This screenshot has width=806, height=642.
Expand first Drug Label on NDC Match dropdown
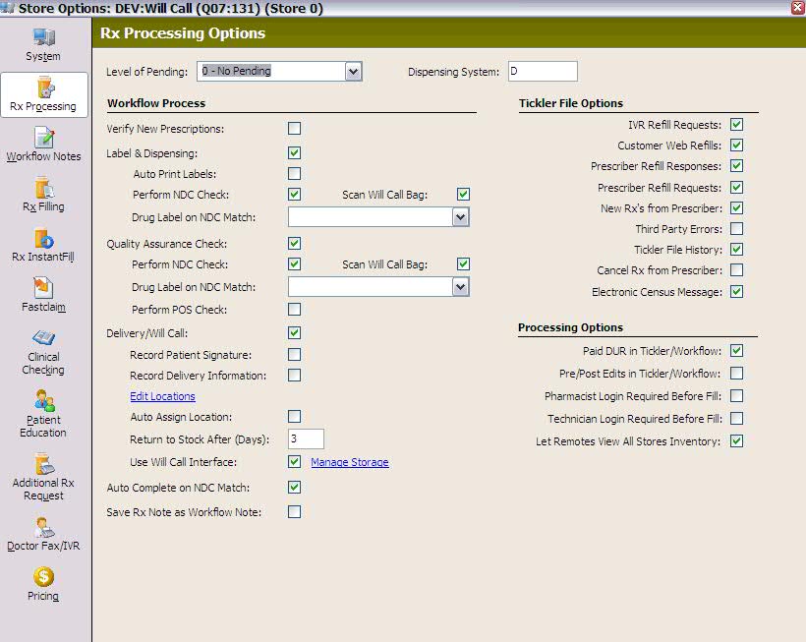[x=461, y=217]
